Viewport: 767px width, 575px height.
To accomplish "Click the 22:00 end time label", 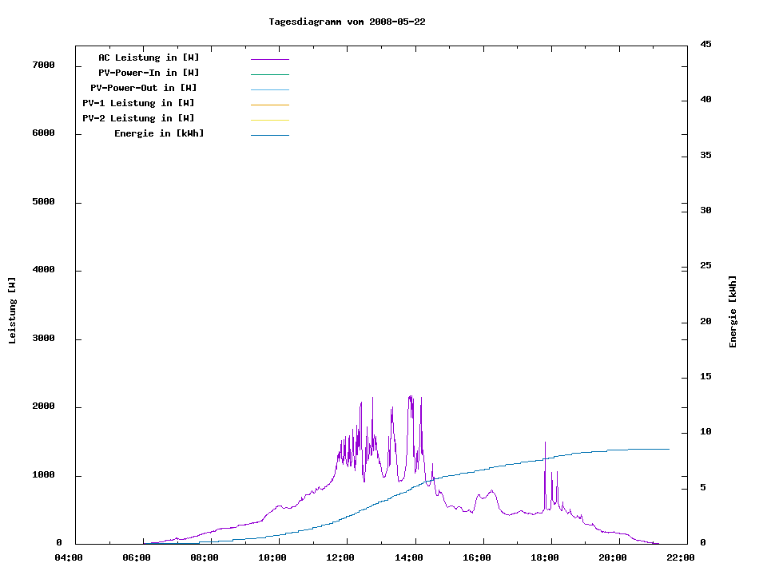I will 682,557.
